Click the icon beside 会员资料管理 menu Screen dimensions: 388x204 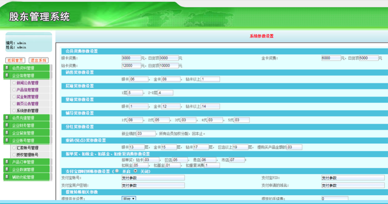(7, 68)
